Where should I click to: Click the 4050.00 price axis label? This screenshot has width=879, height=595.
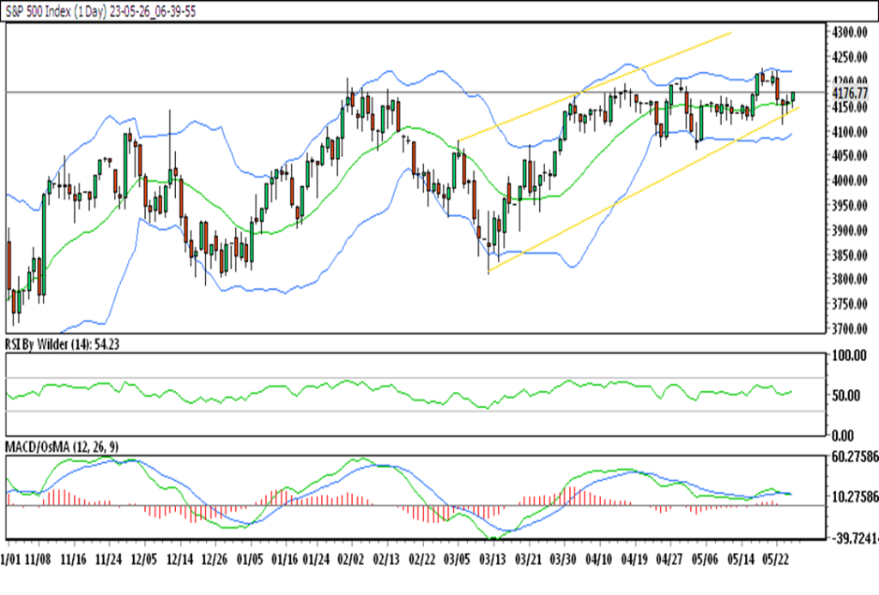850,155
